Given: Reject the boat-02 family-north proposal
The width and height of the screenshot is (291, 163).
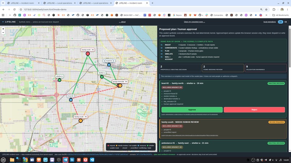Looking at the screenshot, I should point(254,110).
